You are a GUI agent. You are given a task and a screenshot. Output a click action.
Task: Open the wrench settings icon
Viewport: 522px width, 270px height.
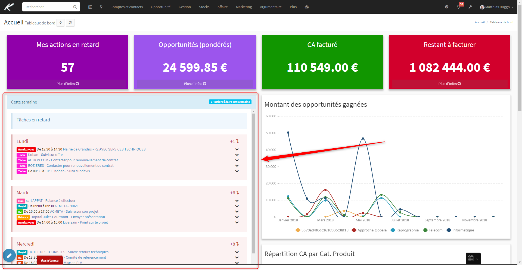pyautogui.click(x=470, y=7)
